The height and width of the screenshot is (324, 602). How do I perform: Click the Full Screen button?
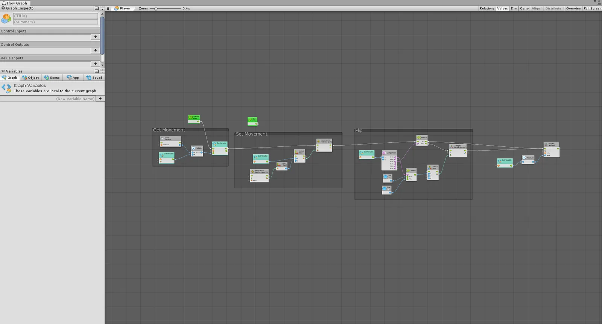click(x=592, y=8)
